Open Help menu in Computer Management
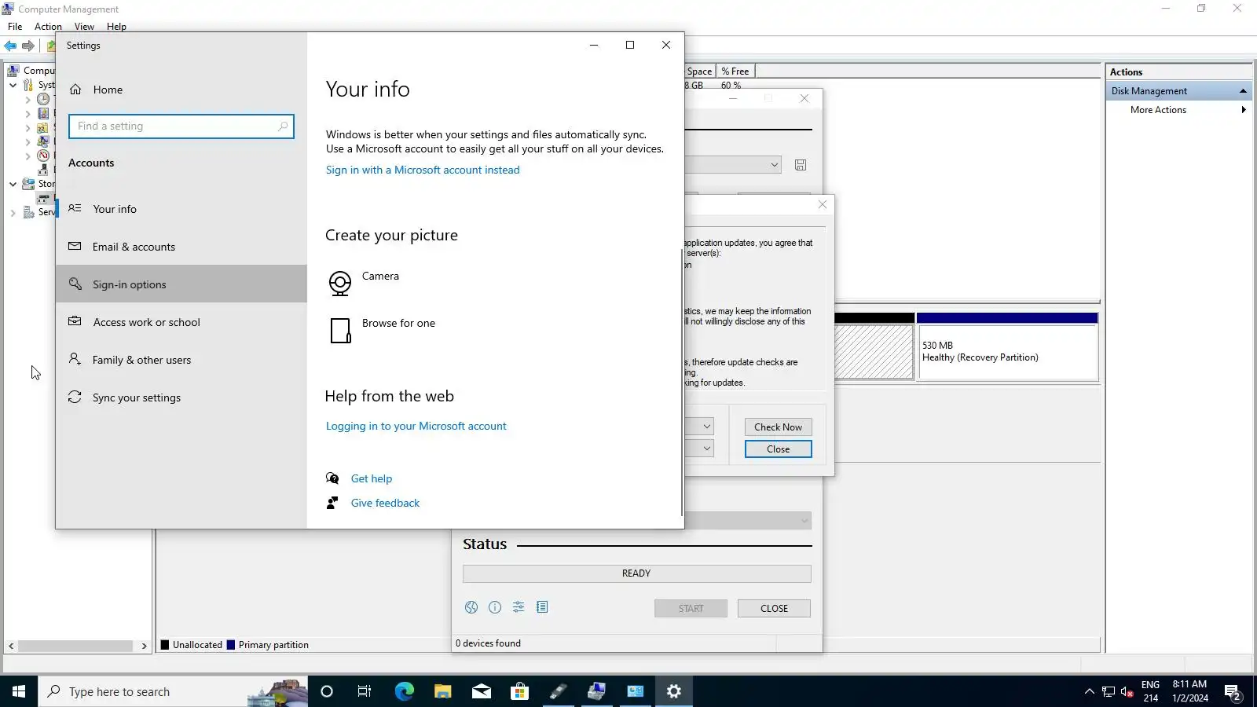 click(116, 26)
